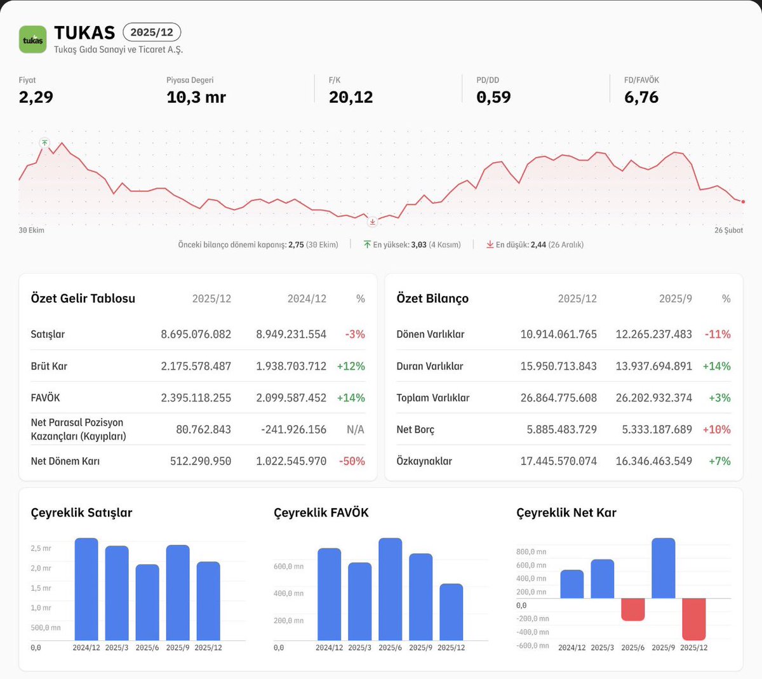
Task: Click the Satışlar 2025/12 value 8.695.076.082
Action: click(196, 334)
